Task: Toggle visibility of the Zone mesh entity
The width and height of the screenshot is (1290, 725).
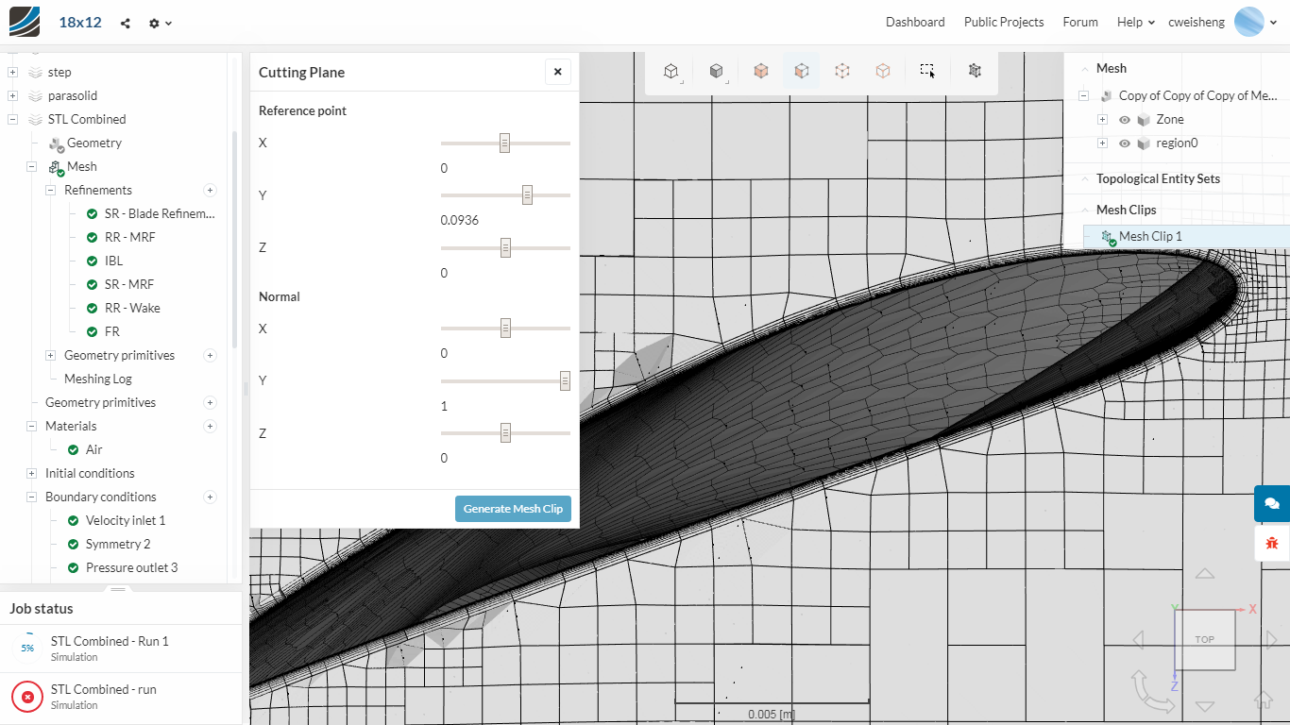Action: [1125, 120]
